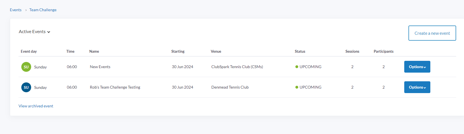
Task: Click the Event day column header
Action: (29, 51)
